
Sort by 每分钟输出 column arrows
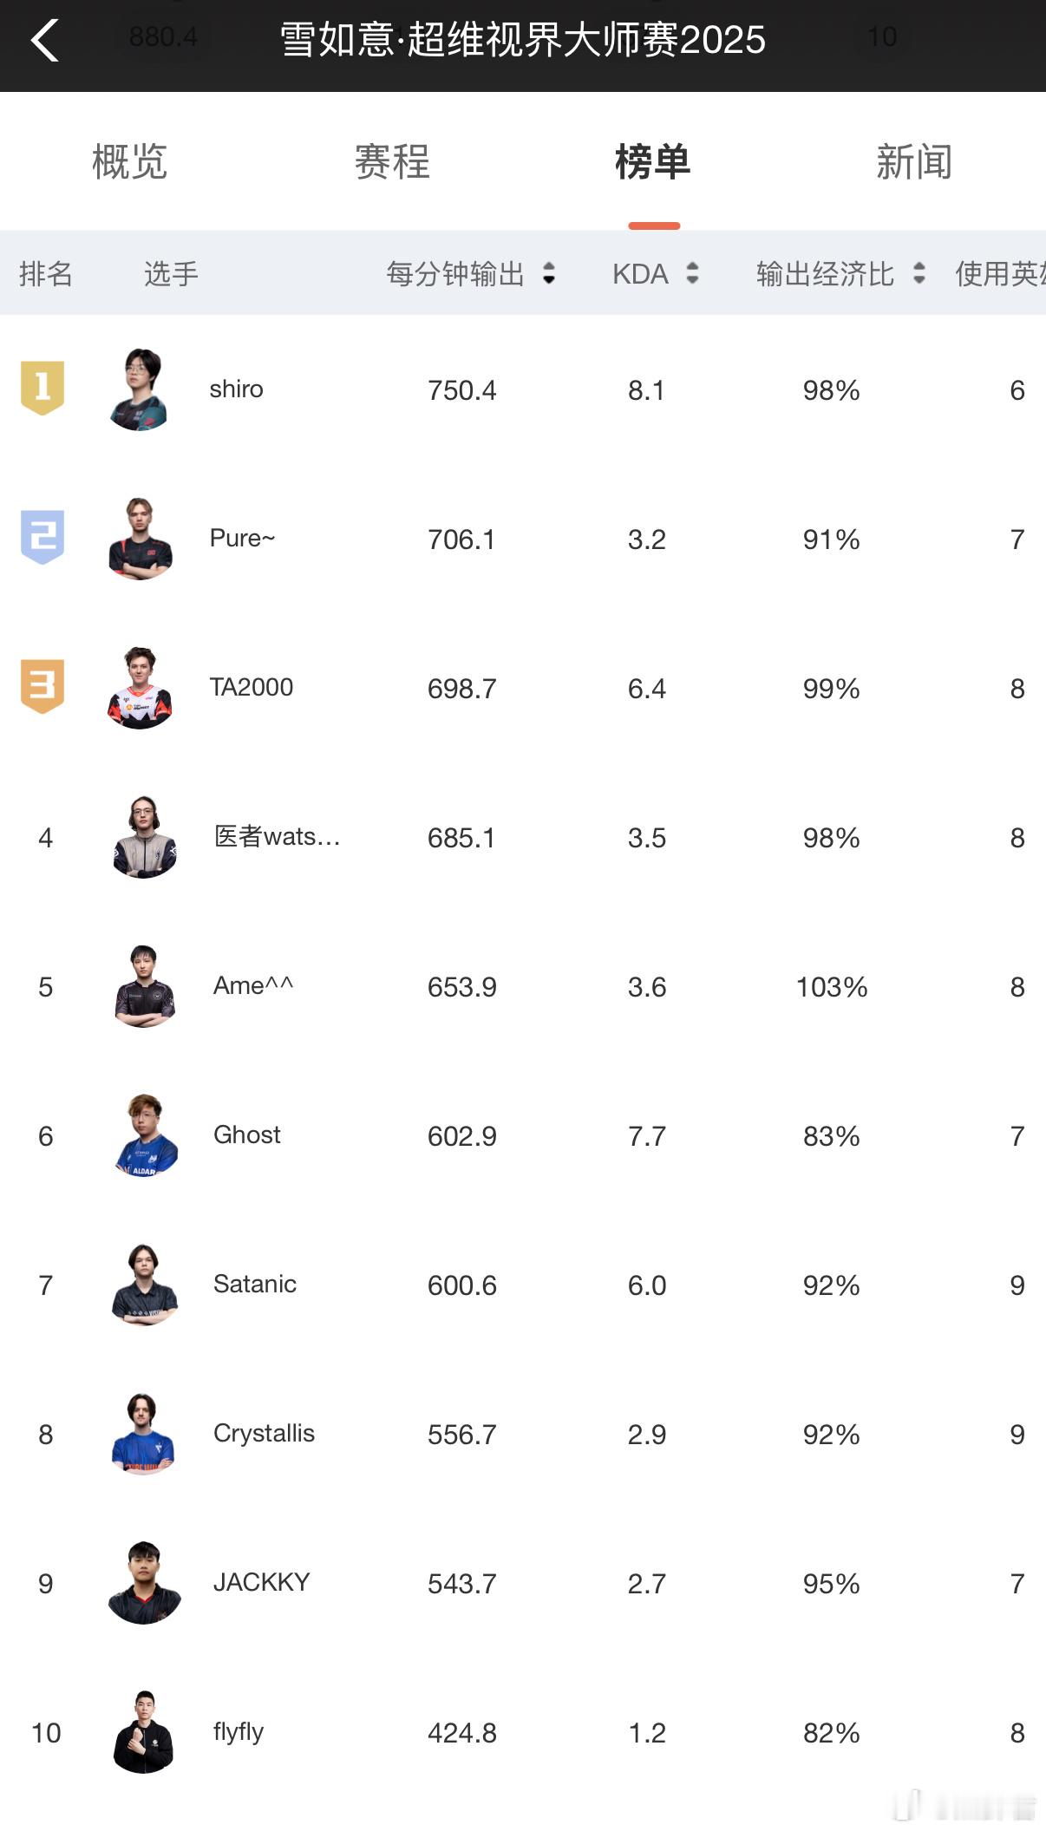(x=549, y=274)
